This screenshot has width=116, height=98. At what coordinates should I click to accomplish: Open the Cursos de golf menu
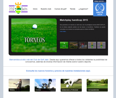pos(61,9)
